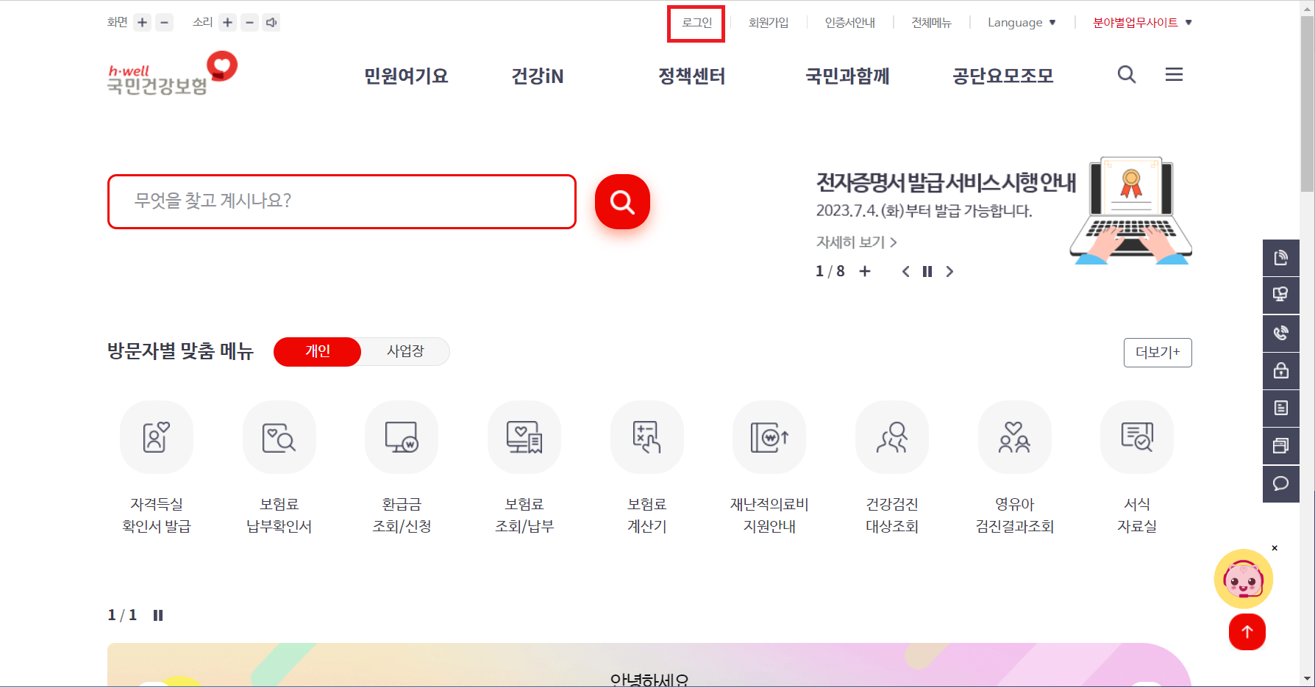Select the 사업장 visitor tab
Image resolution: width=1315 pixels, height=687 pixels.
click(405, 351)
